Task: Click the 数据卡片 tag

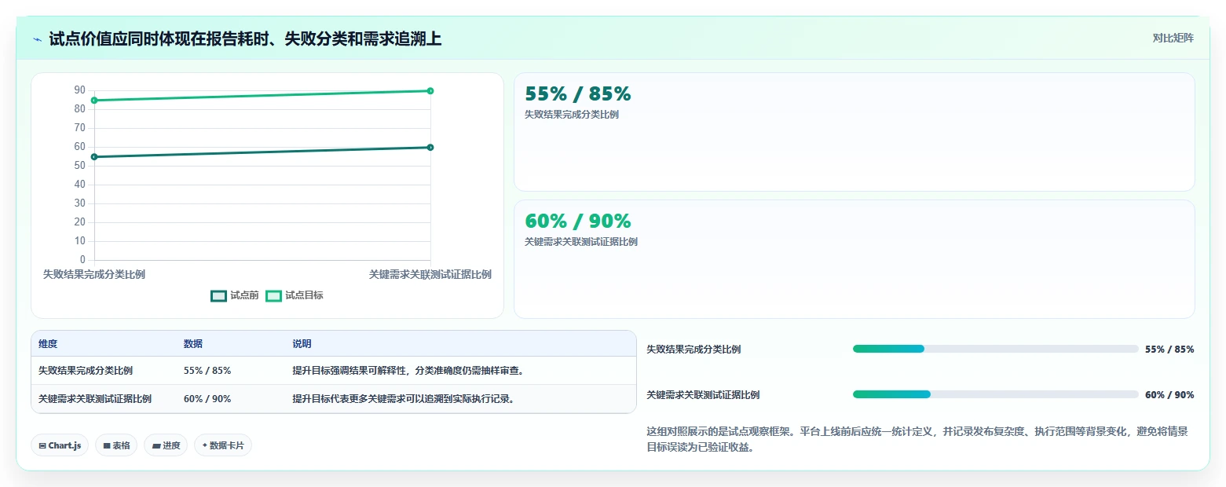Action: coord(223,445)
